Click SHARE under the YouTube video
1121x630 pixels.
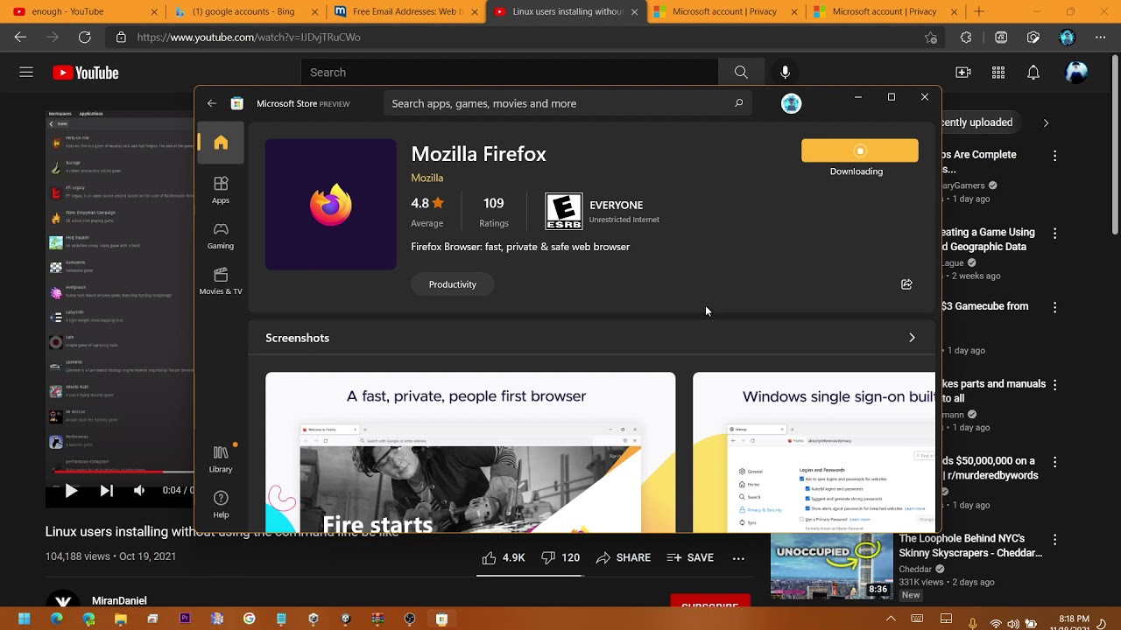point(623,557)
